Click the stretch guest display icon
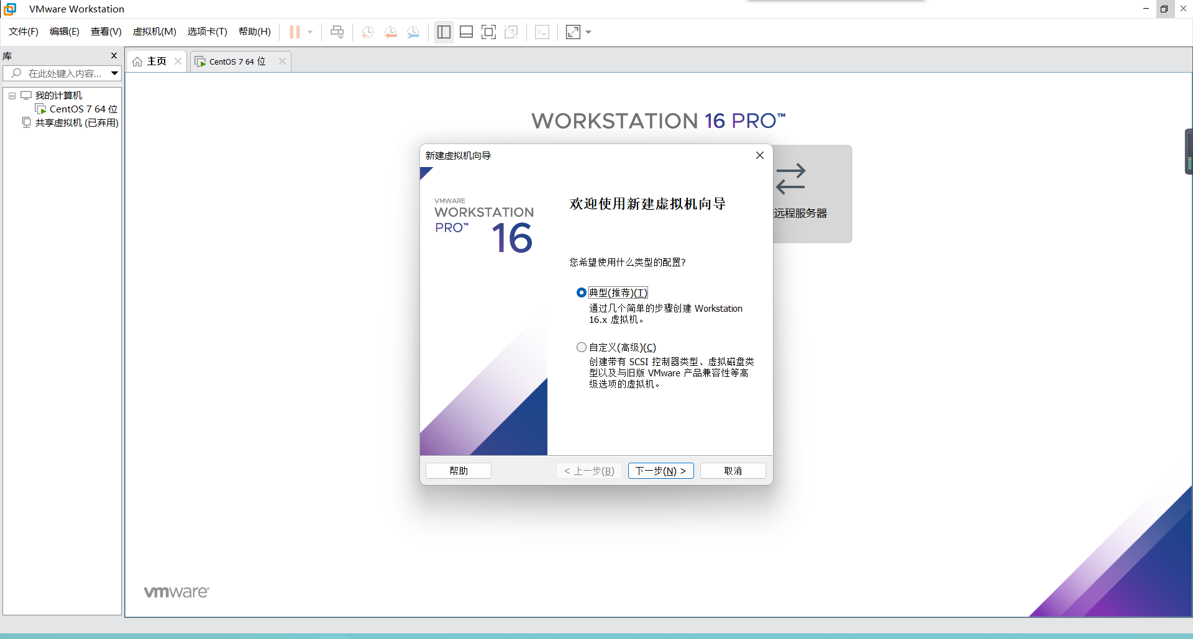Image resolution: width=1193 pixels, height=639 pixels. pyautogui.click(x=573, y=32)
